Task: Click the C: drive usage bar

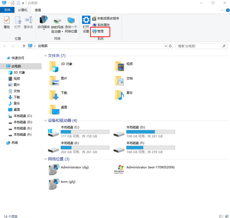Action: [85, 132]
